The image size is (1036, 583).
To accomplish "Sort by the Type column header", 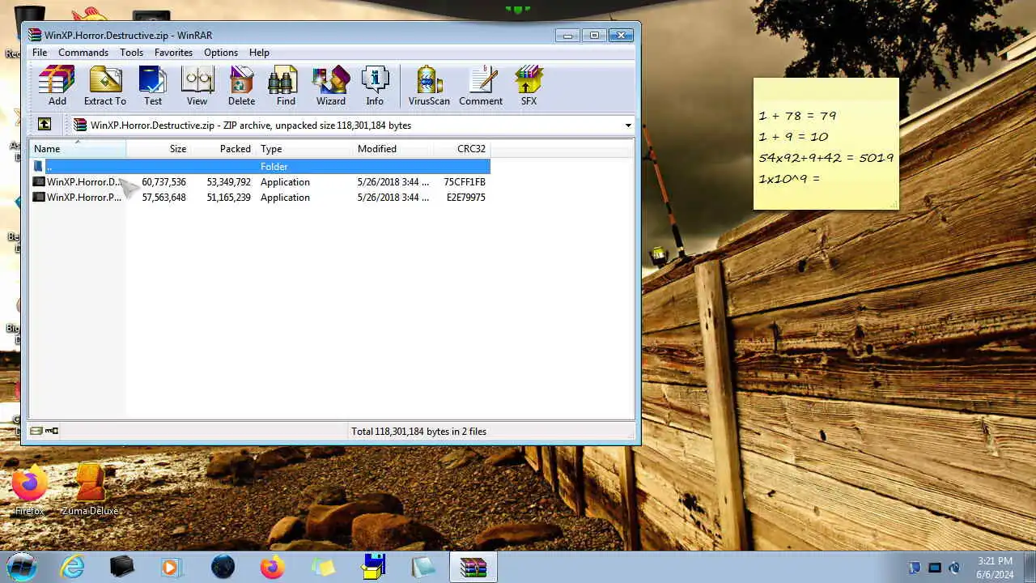I will 304,149.
